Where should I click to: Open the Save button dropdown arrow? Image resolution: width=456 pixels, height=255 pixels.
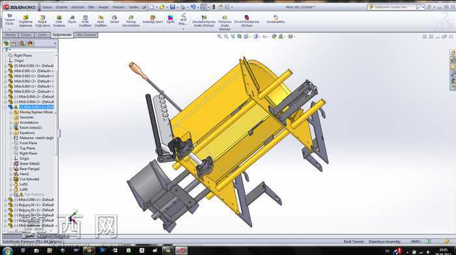[177, 7]
